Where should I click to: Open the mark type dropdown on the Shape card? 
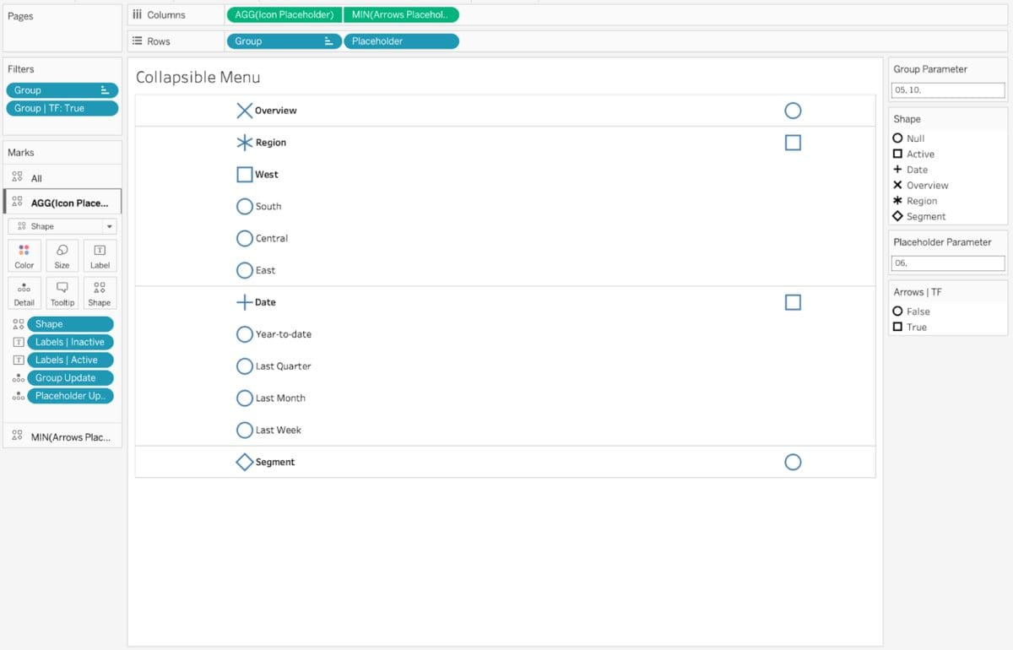tap(106, 225)
